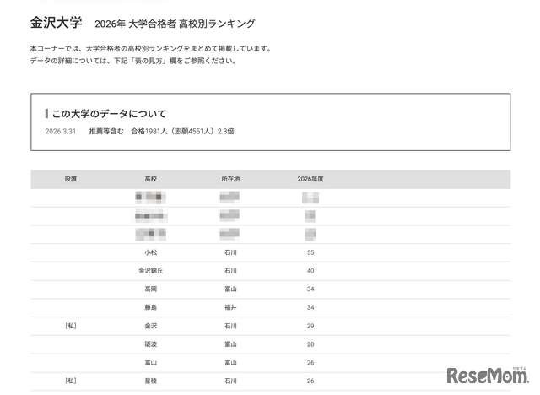This screenshot has width=540, height=395.
Task: Select the 藤島 school name cell
Action: point(151,307)
